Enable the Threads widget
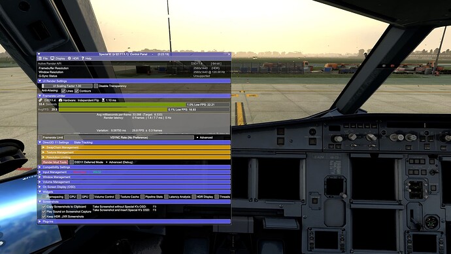The height and width of the screenshot is (254, 451). click(216, 197)
